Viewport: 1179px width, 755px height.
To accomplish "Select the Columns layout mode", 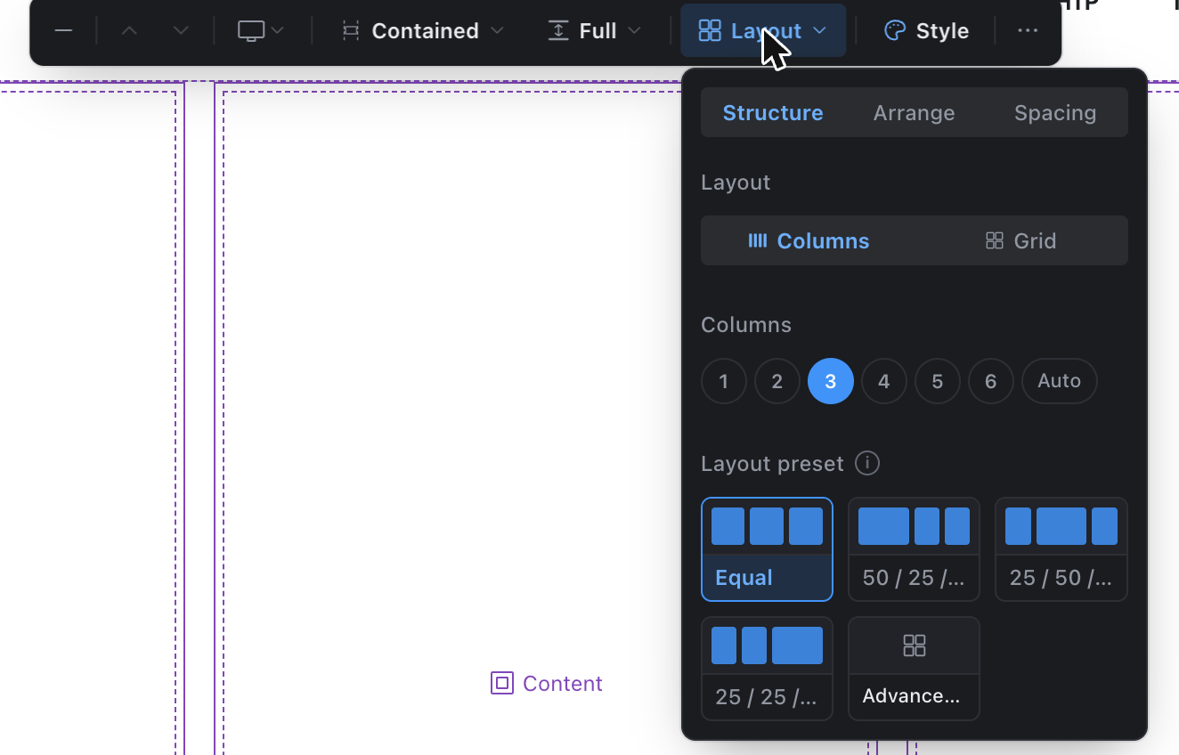I will click(809, 241).
